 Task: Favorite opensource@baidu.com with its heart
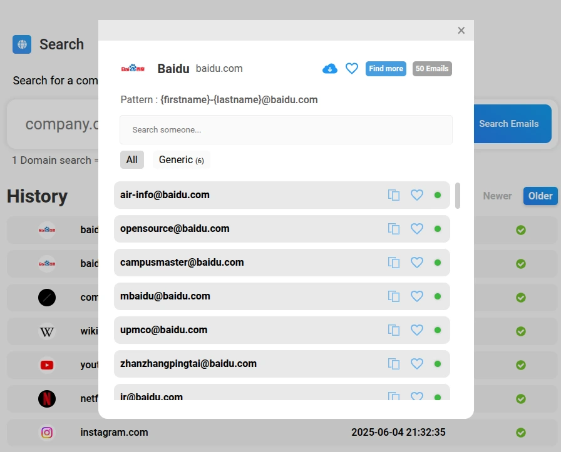(417, 229)
